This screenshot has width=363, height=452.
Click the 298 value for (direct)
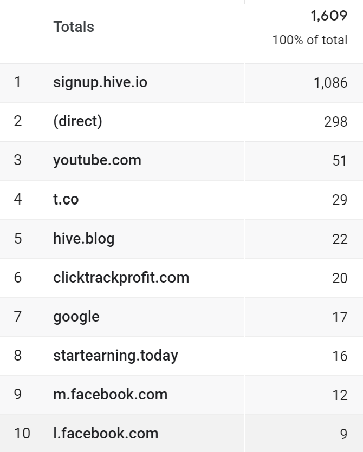point(336,122)
